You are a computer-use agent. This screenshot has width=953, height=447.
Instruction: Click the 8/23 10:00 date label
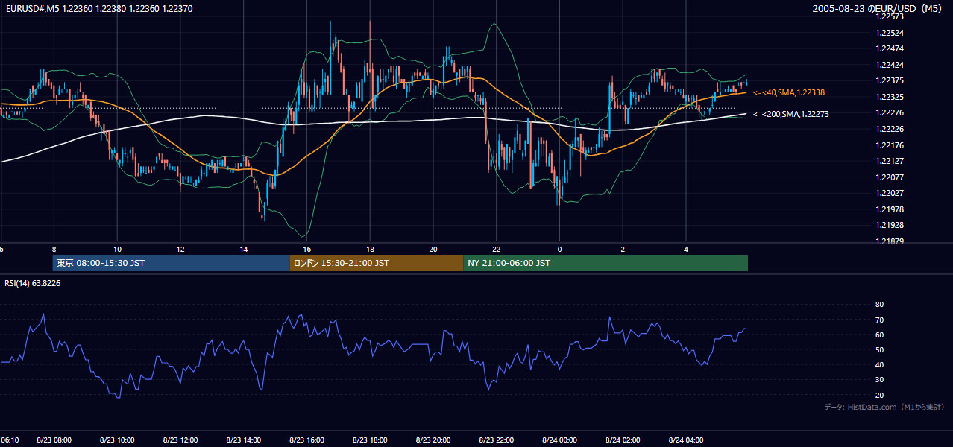point(117,440)
